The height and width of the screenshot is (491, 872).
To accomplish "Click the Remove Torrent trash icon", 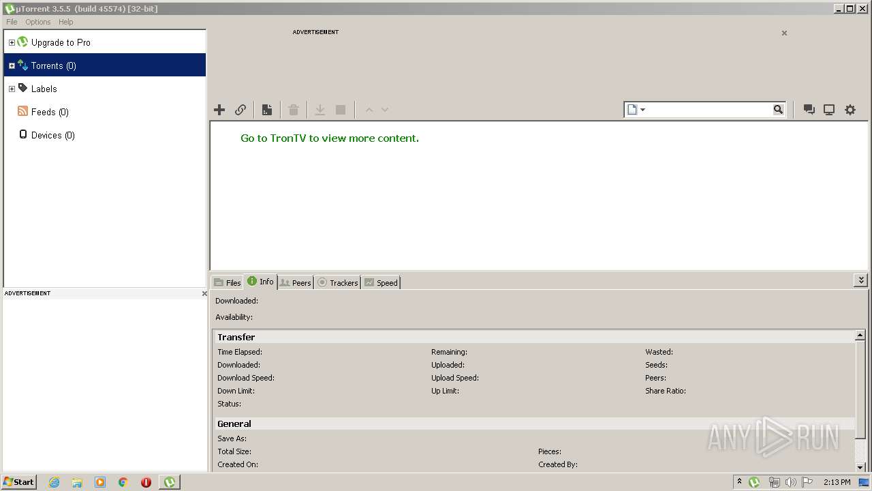I will (294, 110).
